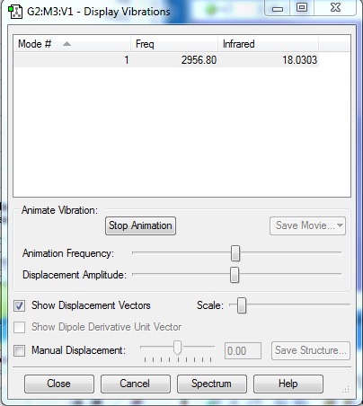The image size is (363, 406).
Task: Click the Help button
Action: click(288, 384)
